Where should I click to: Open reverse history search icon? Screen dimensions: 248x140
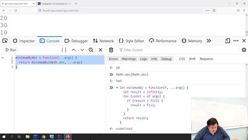point(91,50)
